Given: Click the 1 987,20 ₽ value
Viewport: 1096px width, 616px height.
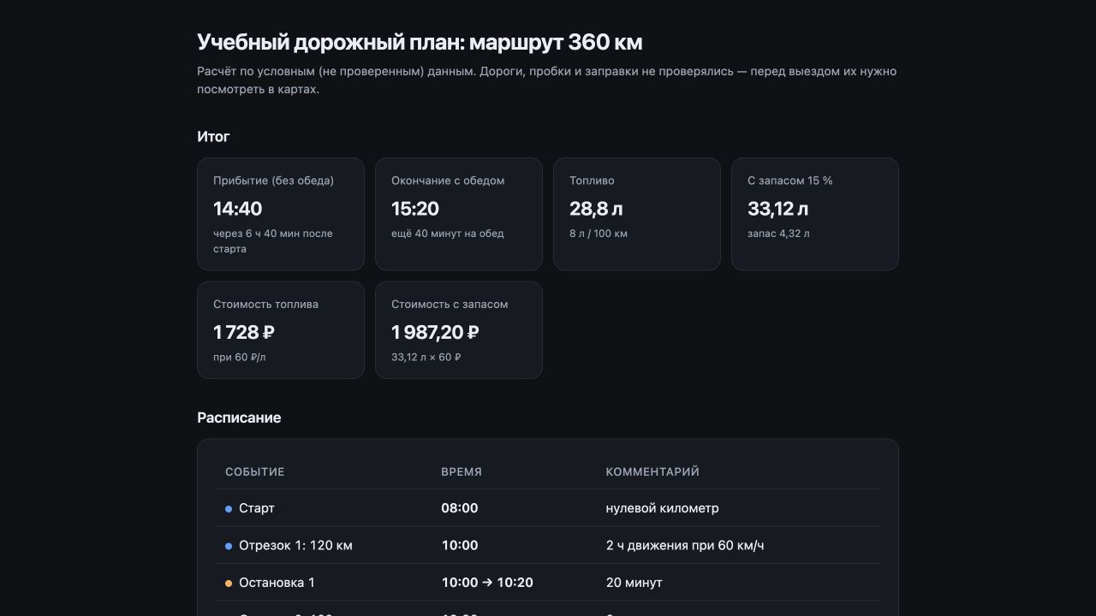Looking at the screenshot, I should click(435, 332).
